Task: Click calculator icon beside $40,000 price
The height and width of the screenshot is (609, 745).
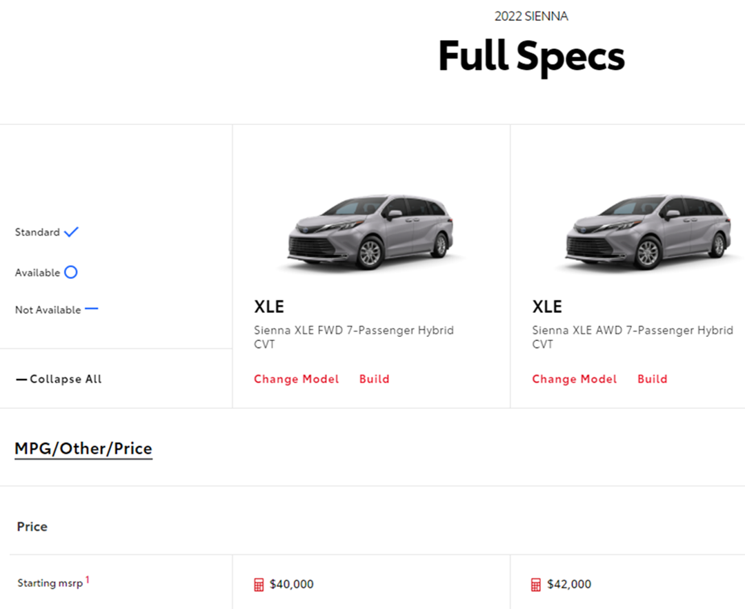Action: coord(259,585)
